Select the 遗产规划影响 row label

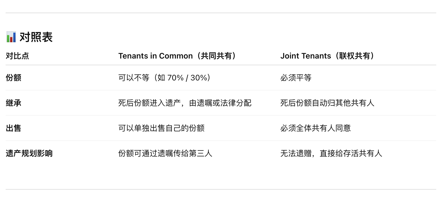point(29,153)
